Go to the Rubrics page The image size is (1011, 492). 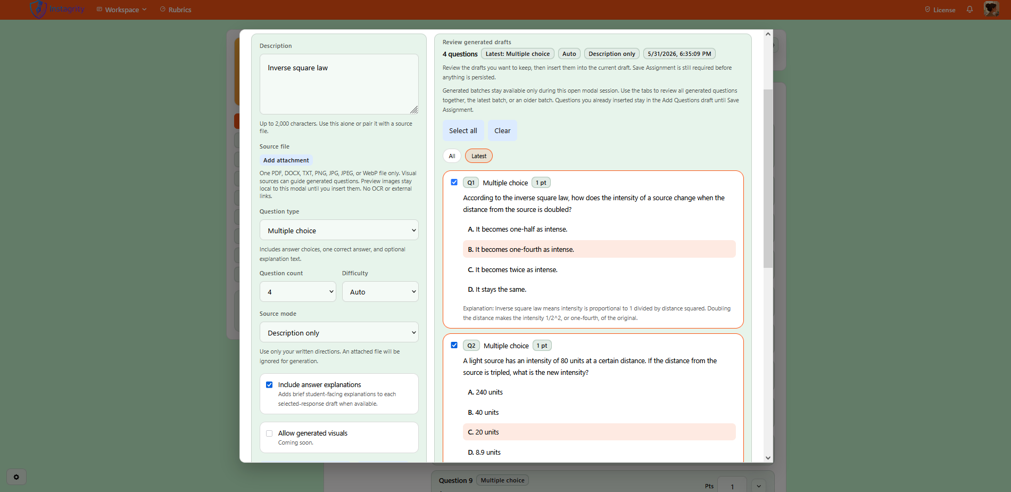pyautogui.click(x=176, y=10)
